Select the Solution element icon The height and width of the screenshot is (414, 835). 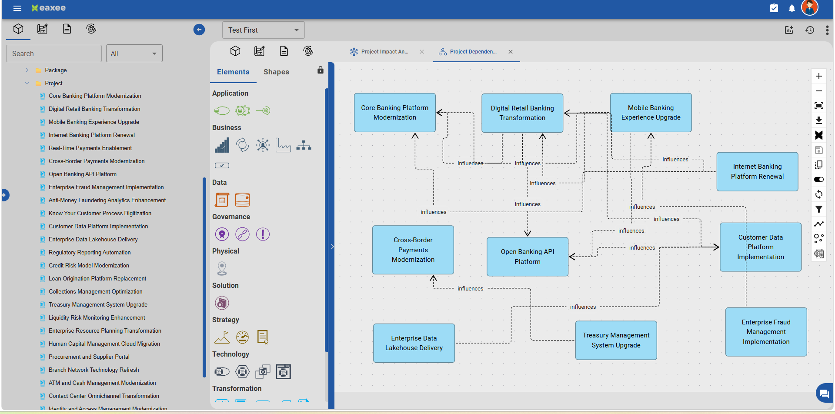click(222, 303)
